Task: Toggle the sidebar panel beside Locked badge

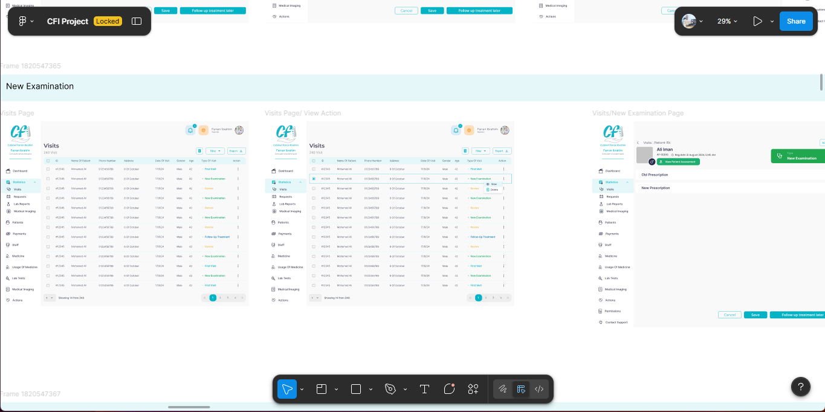Action: click(137, 21)
